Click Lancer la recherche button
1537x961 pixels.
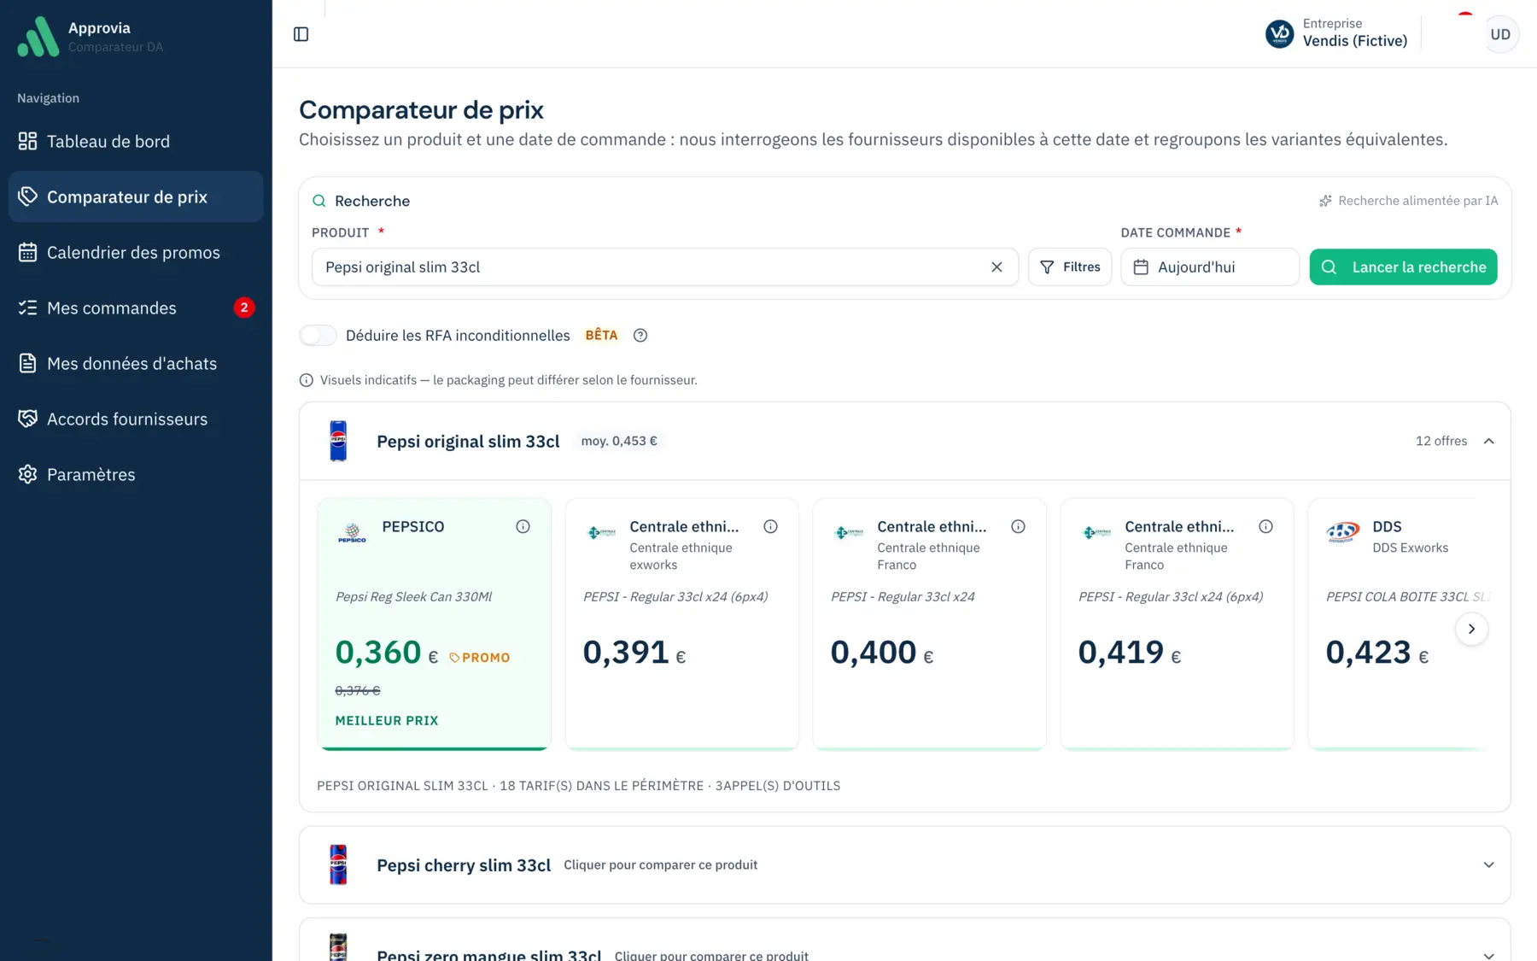pos(1403,267)
